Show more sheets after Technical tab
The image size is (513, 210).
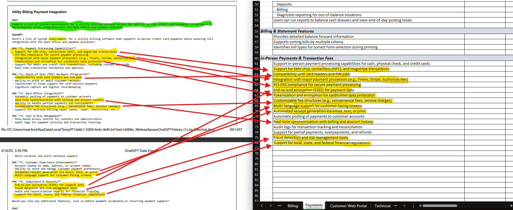click(x=395, y=206)
